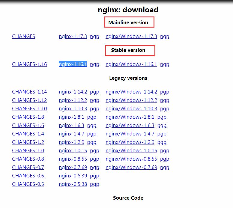The width and height of the screenshot is (233, 208).
Task: Download nginx-1.8.1 source
Action: (71, 117)
